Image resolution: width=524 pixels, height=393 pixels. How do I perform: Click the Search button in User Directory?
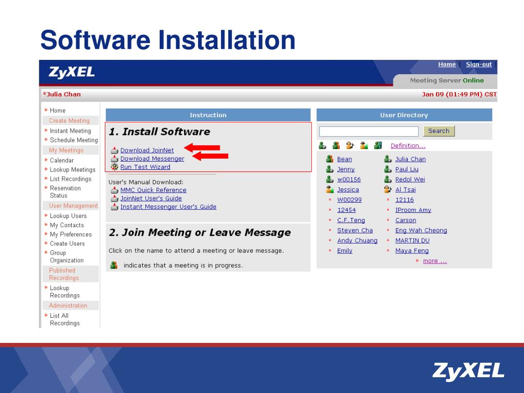click(439, 131)
